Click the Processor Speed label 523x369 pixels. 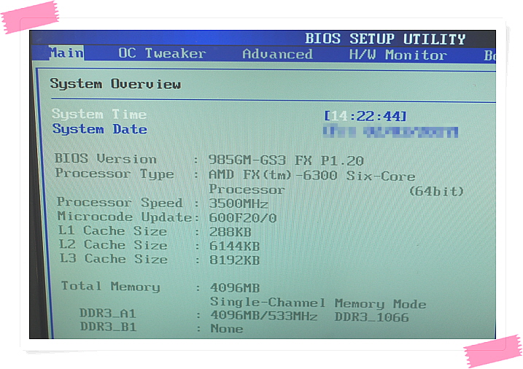[x=120, y=202]
